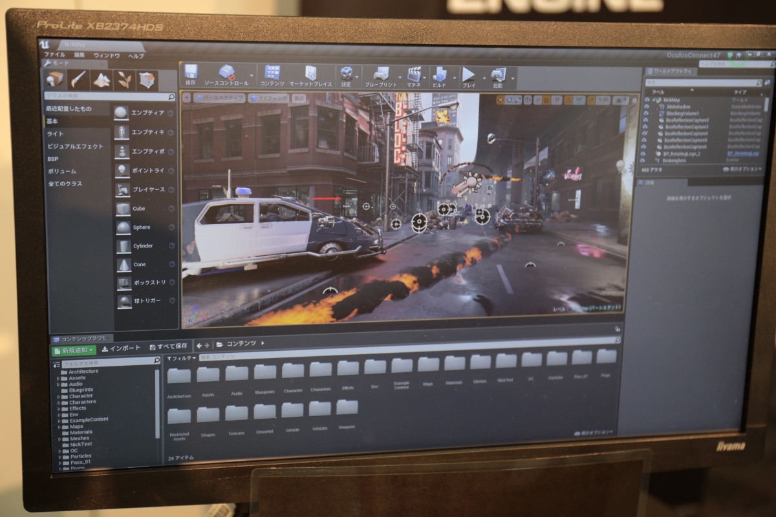The image size is (776, 517).
Task: Toggle visibility of BoxReflectionCapture2
Action: 646,120
